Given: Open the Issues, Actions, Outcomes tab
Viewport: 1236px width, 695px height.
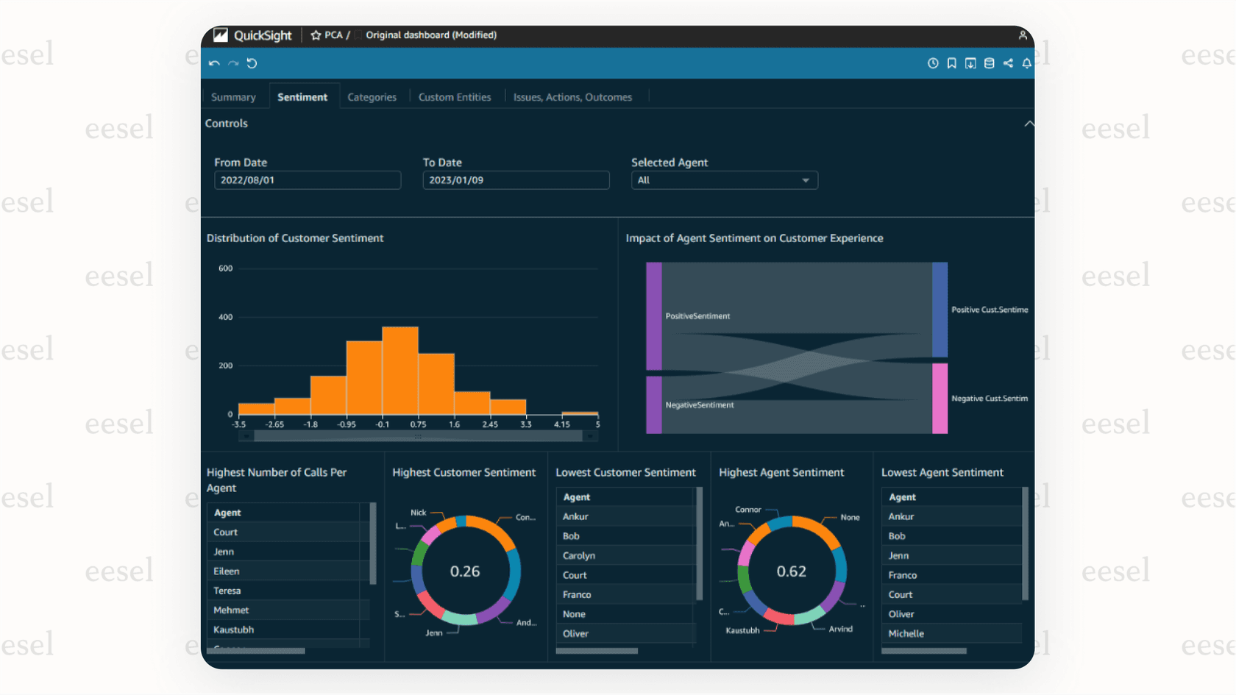Looking at the screenshot, I should [x=573, y=96].
